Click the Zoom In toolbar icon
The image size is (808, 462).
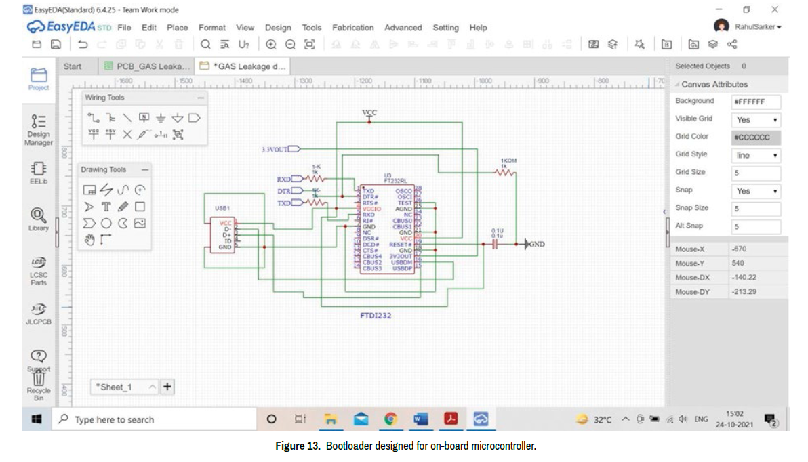271,45
